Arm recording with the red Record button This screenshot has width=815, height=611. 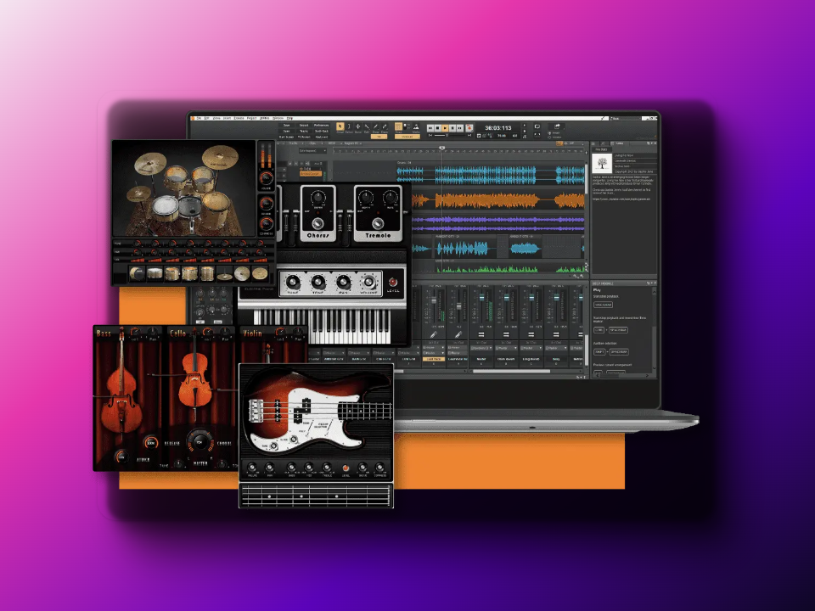(x=469, y=128)
